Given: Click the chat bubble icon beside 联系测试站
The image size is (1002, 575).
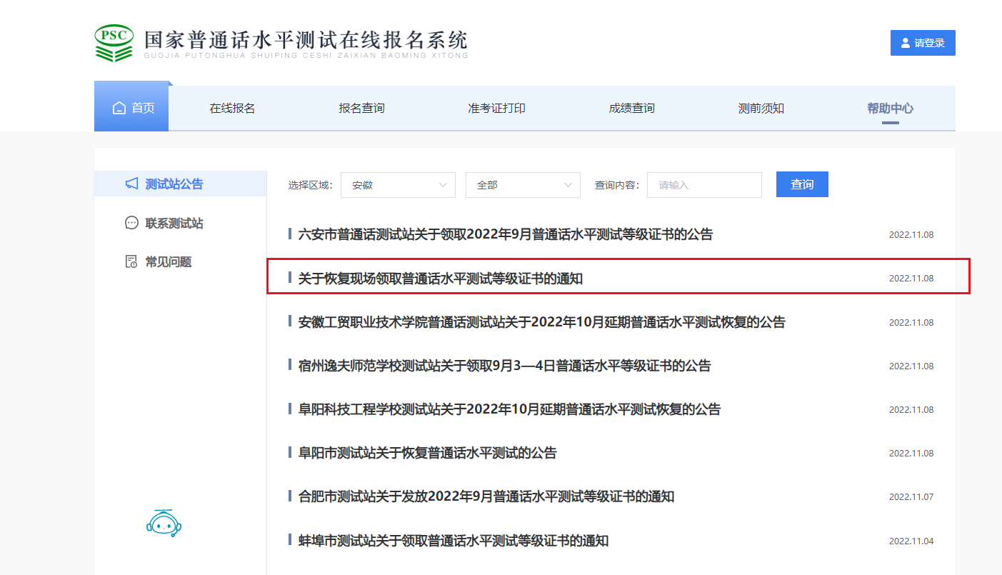Looking at the screenshot, I should (131, 223).
